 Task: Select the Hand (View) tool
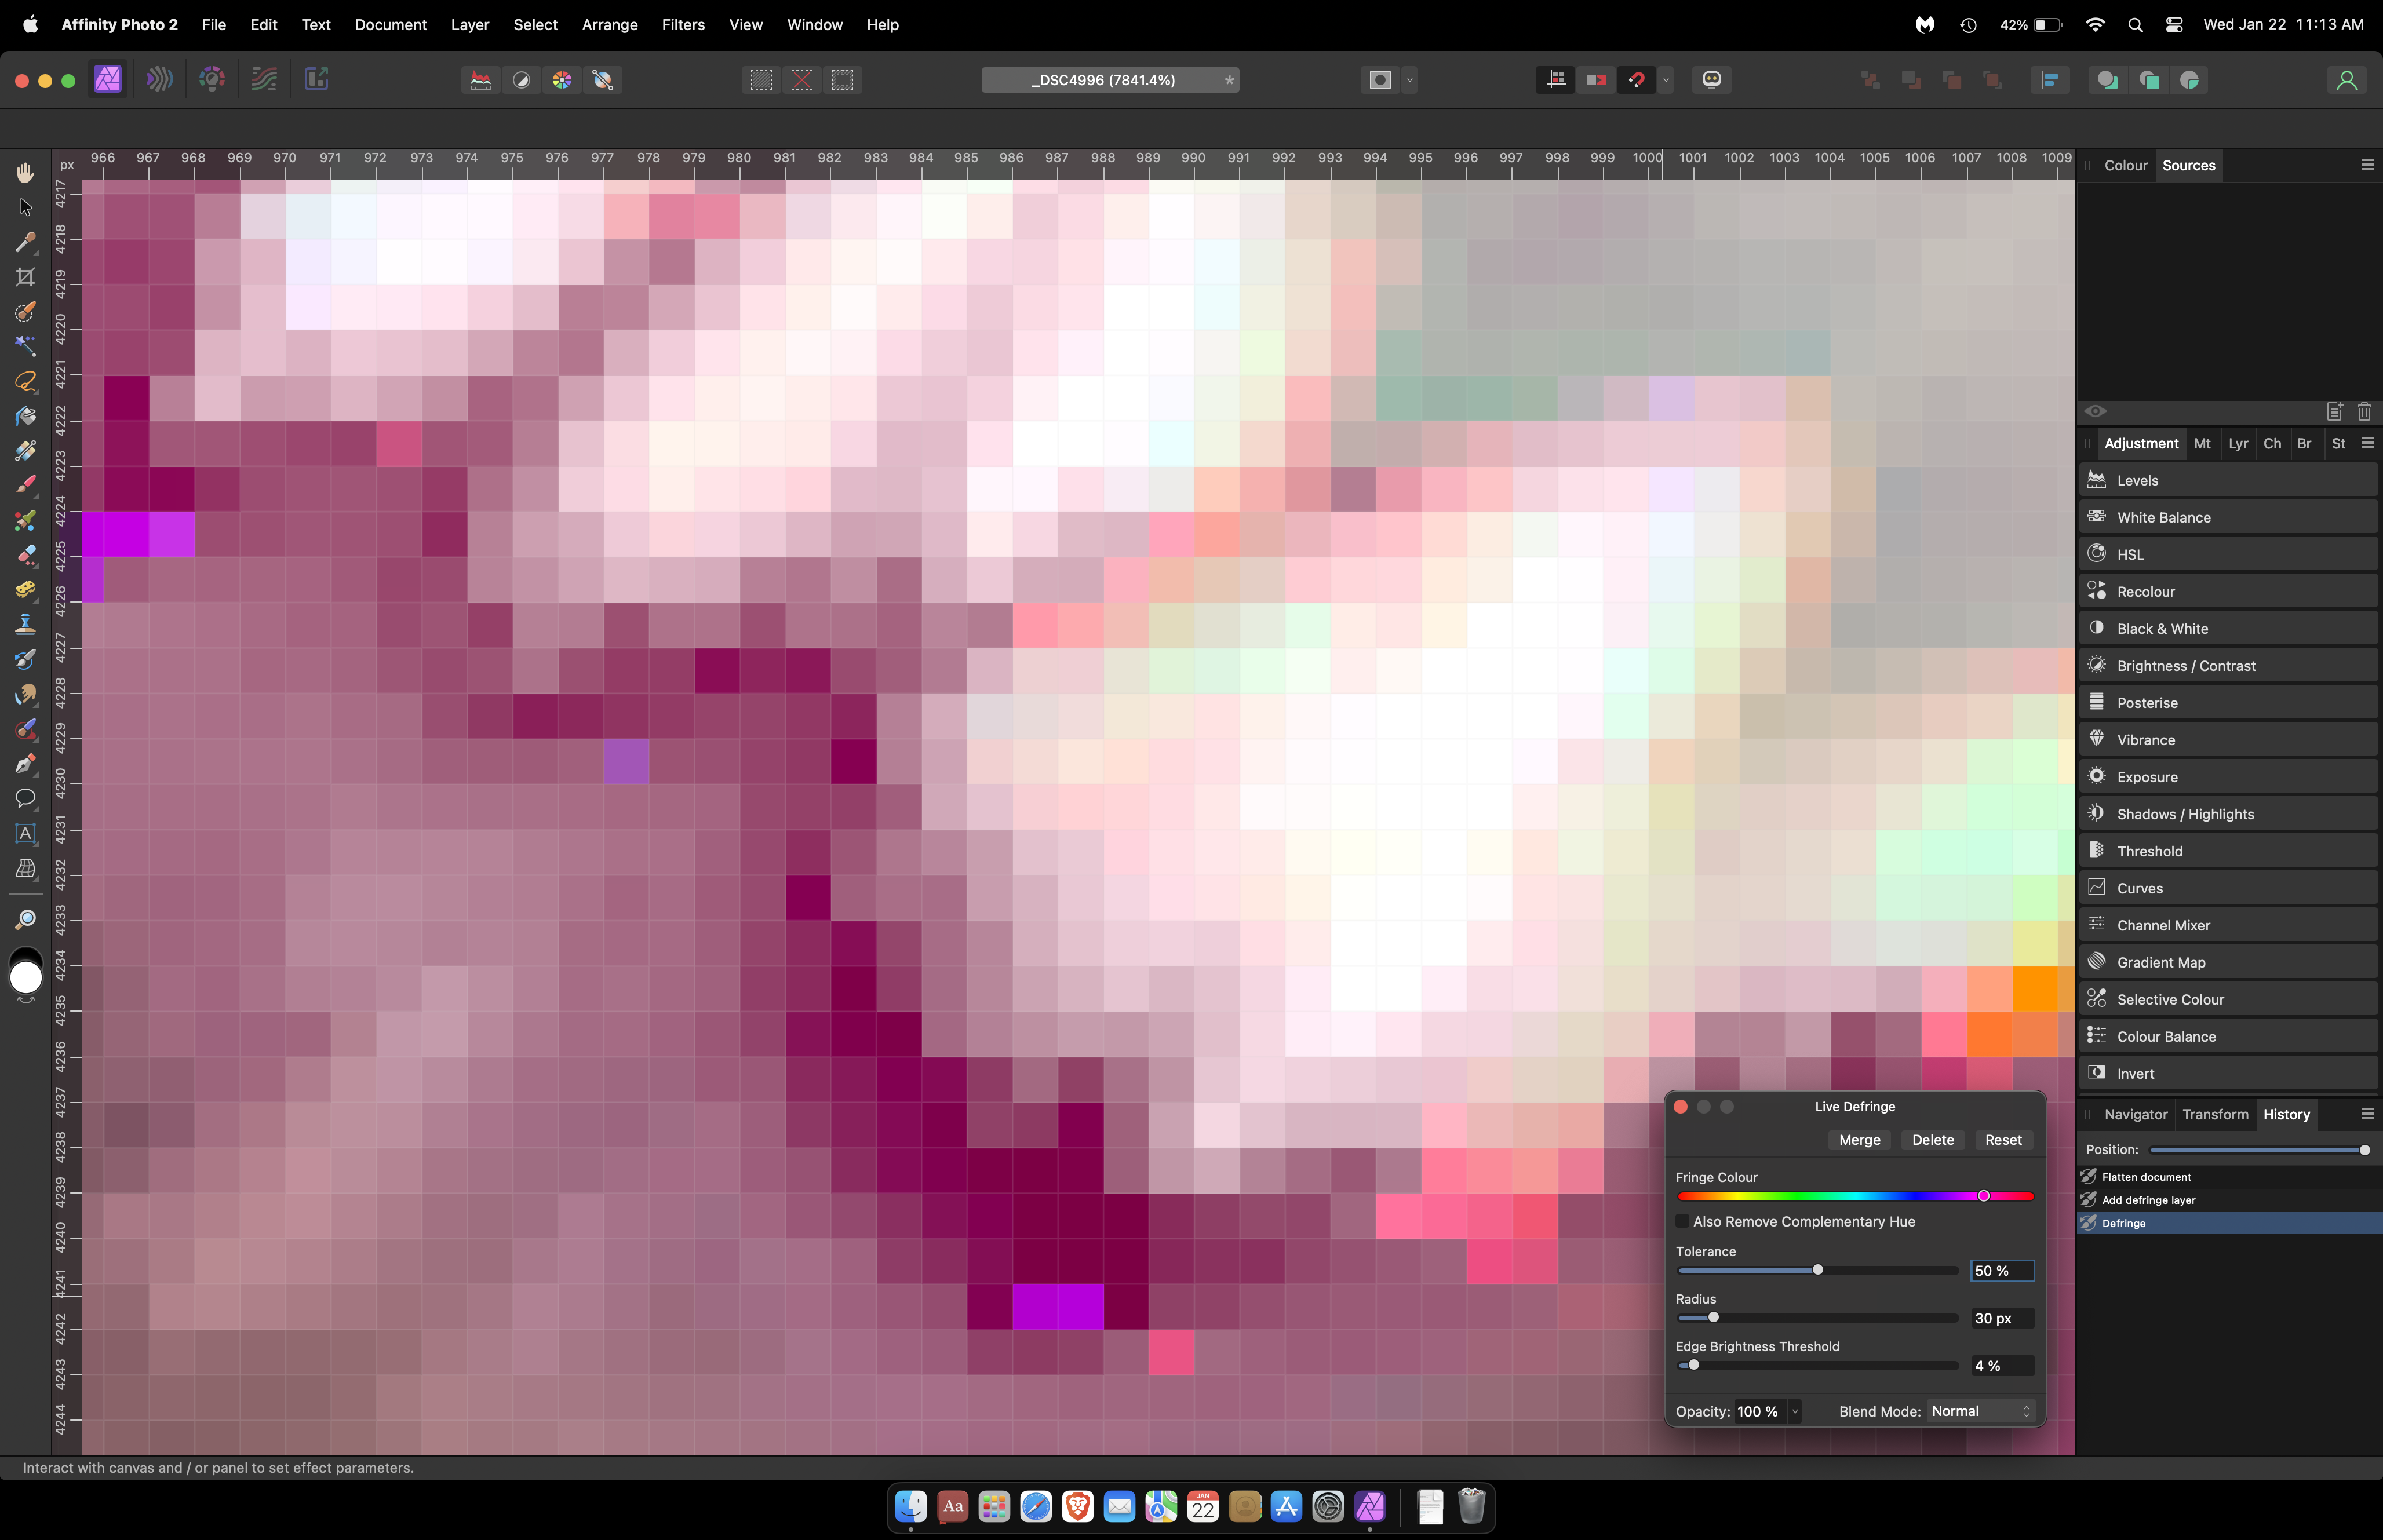[x=25, y=173]
